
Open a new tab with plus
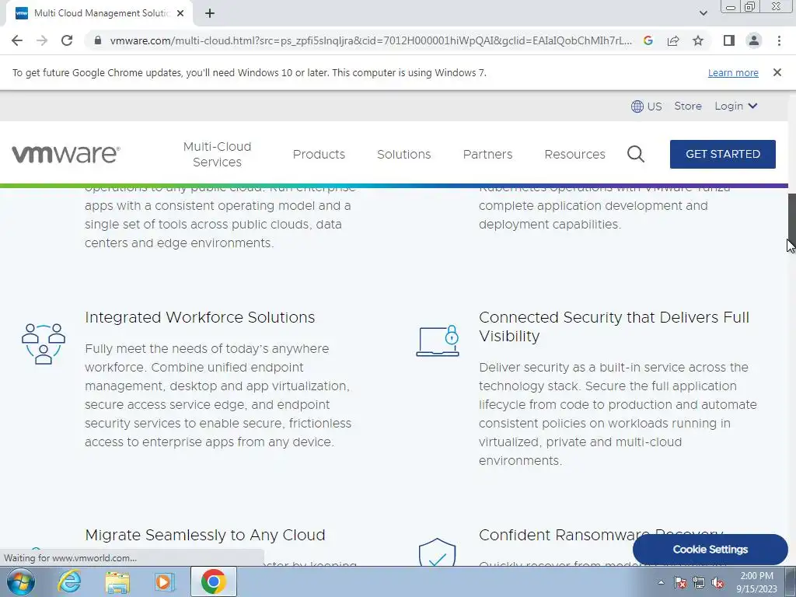[x=210, y=14]
